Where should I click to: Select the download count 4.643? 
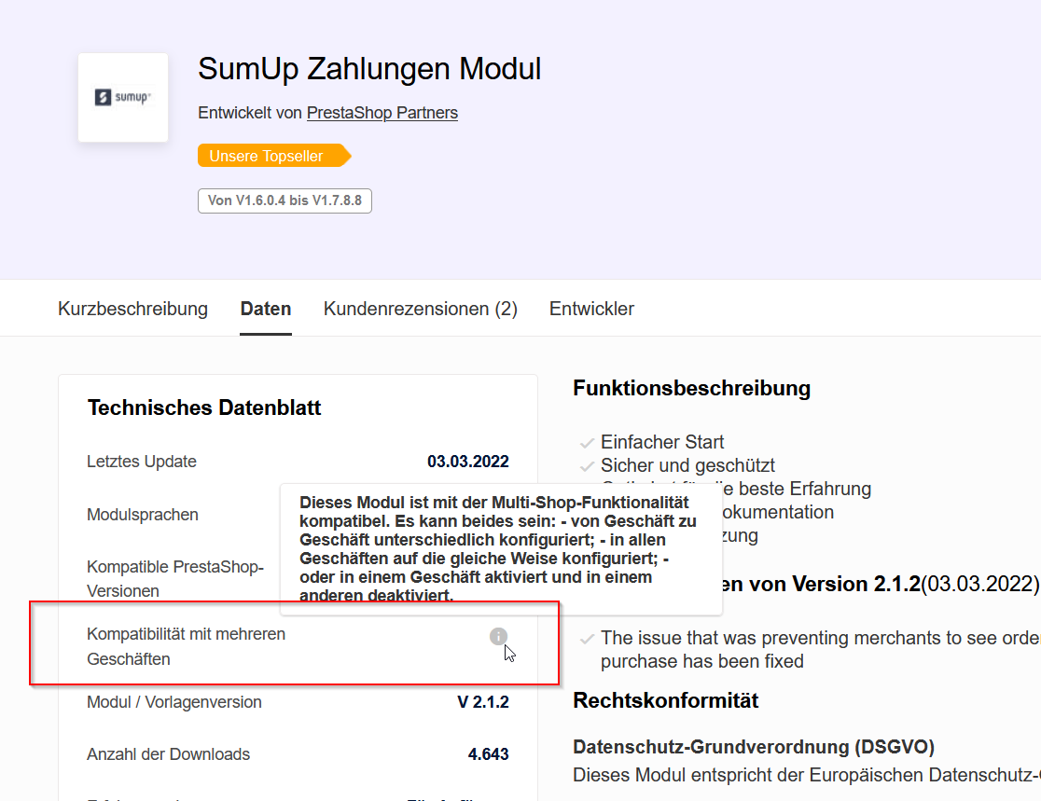489,754
